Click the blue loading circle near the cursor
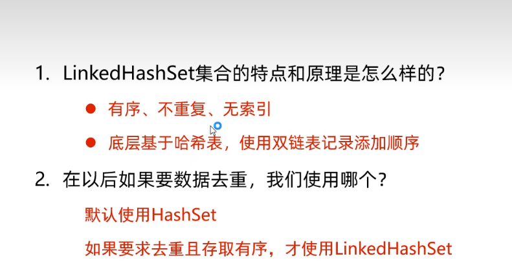 click(x=217, y=125)
